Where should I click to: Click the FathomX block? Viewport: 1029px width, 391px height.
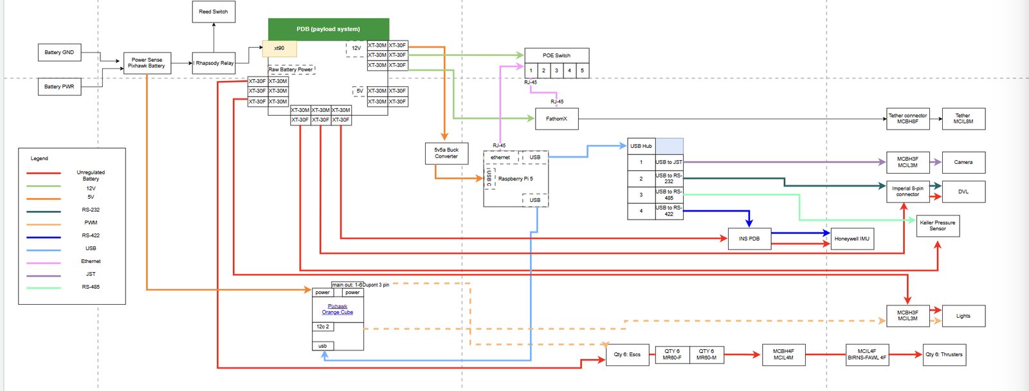557,119
